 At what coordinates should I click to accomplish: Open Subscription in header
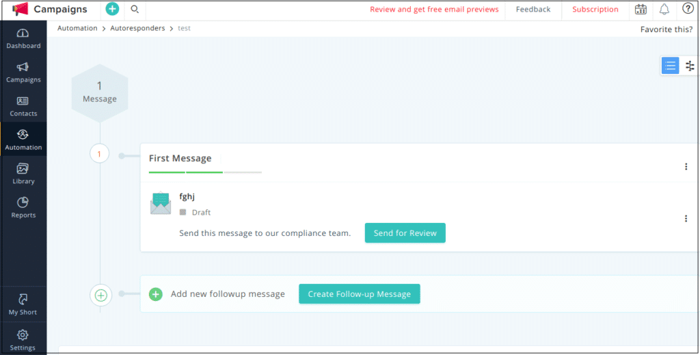(595, 10)
